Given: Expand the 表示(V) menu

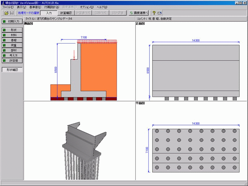Looking at the screenshot, I should (x=21, y=7).
